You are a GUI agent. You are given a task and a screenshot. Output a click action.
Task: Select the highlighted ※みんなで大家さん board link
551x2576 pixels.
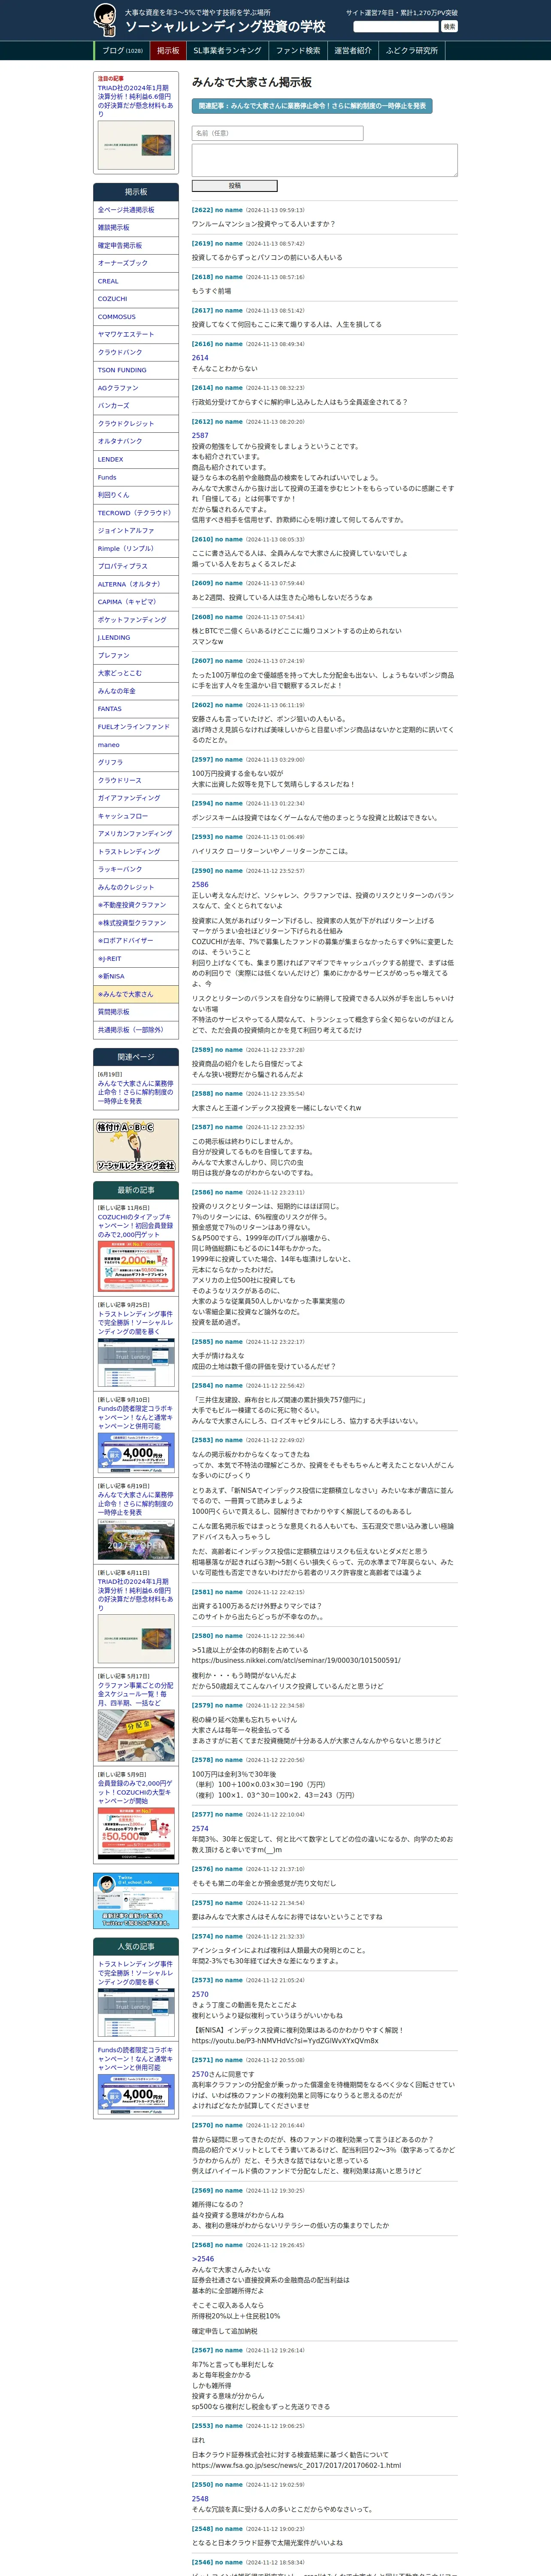pyautogui.click(x=136, y=994)
